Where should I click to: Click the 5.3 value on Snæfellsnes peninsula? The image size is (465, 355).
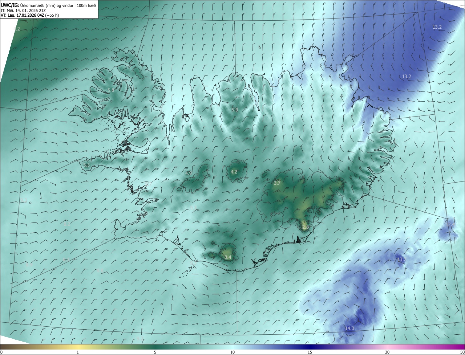coord(86,165)
